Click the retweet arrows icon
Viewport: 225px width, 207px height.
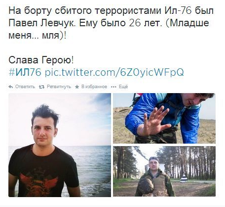[41, 87]
